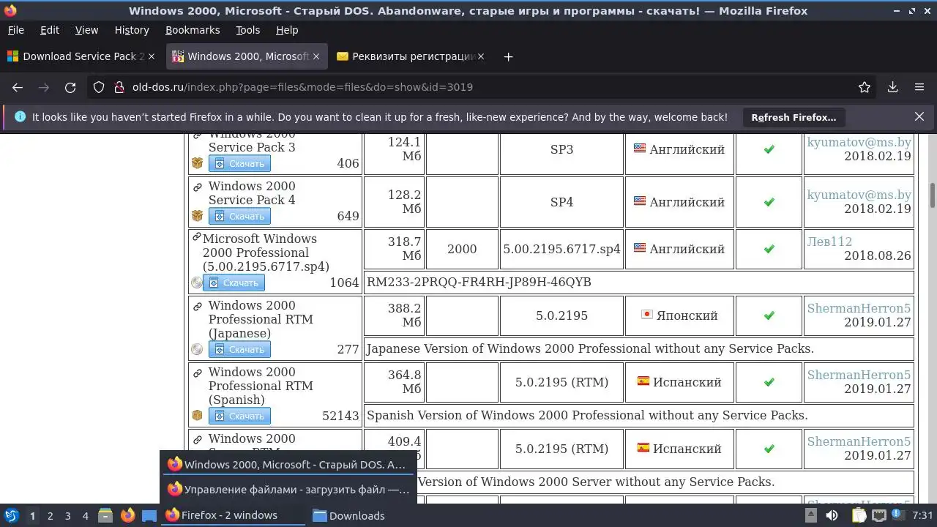
Task: Click the package icon in Professional RTM (Spanish) row
Action: [197, 416]
